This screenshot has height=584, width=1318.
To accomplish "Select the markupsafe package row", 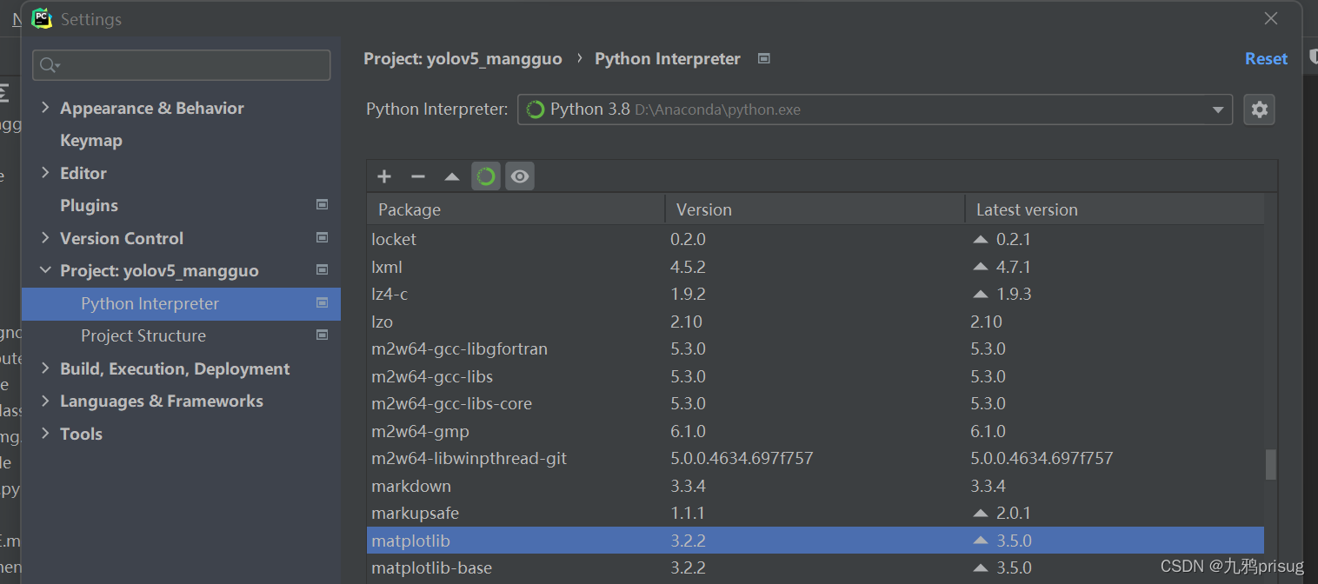I will [815, 513].
